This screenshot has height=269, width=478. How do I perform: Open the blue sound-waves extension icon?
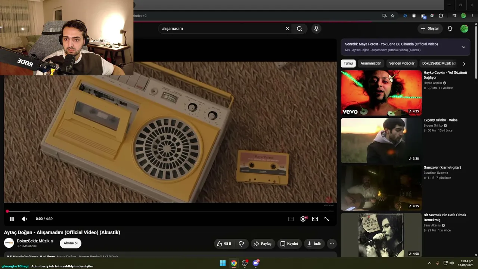pos(405,16)
